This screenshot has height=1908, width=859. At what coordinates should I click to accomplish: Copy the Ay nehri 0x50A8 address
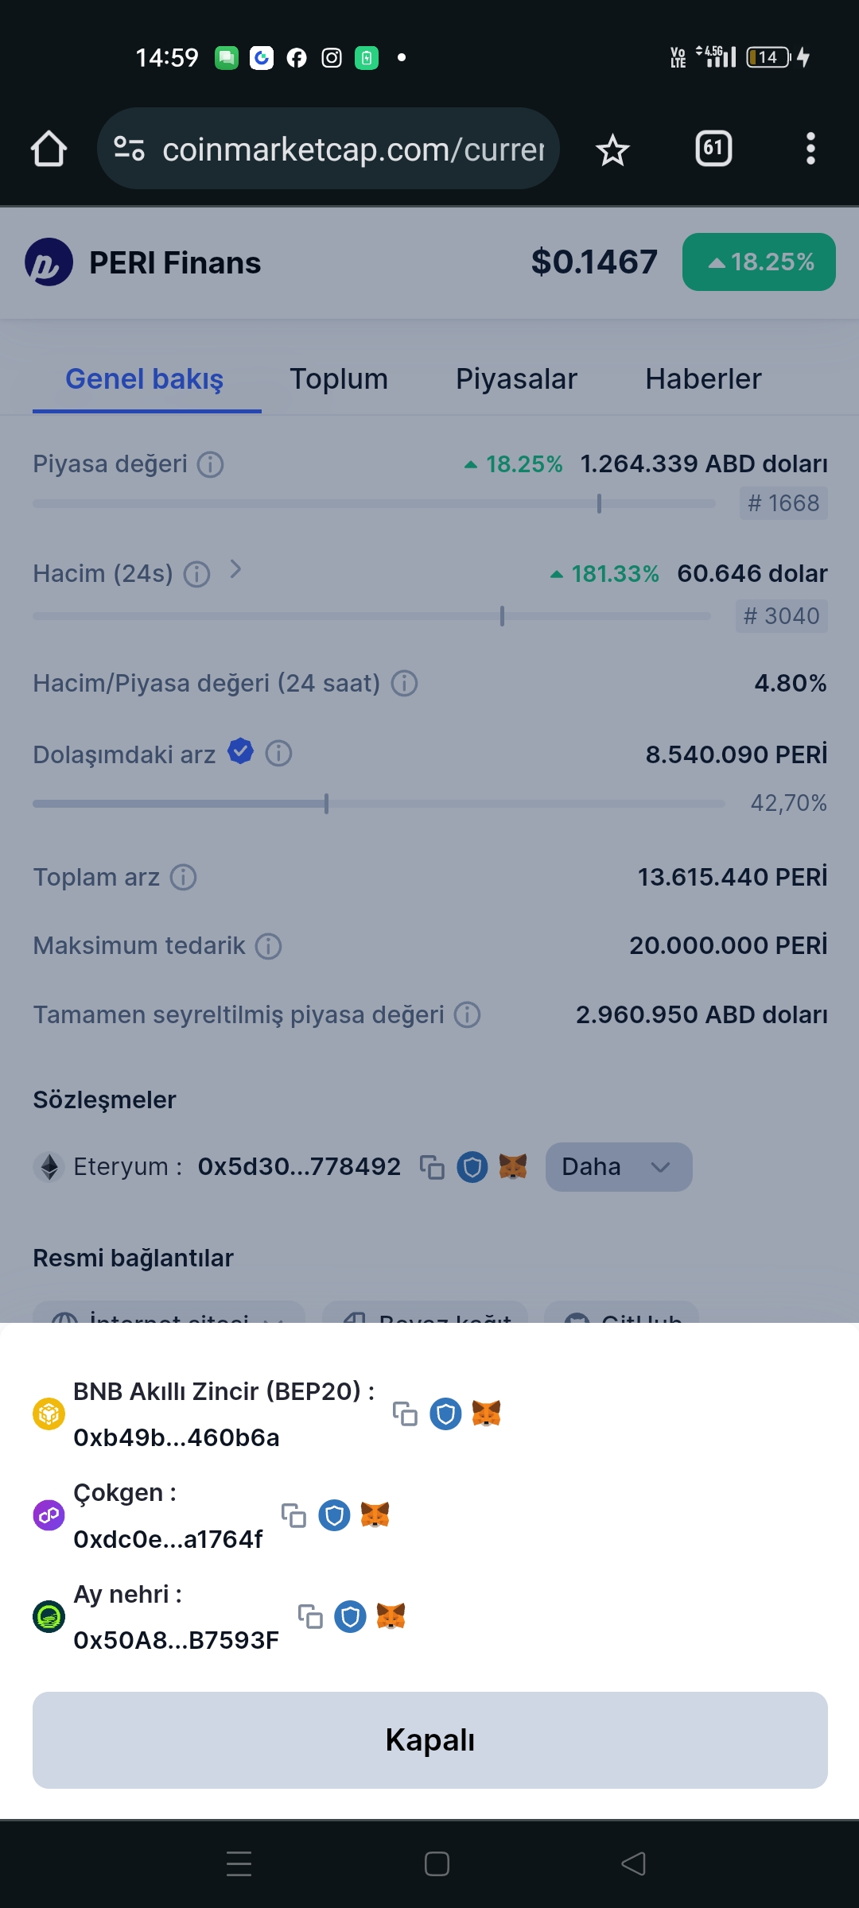[x=310, y=1616]
